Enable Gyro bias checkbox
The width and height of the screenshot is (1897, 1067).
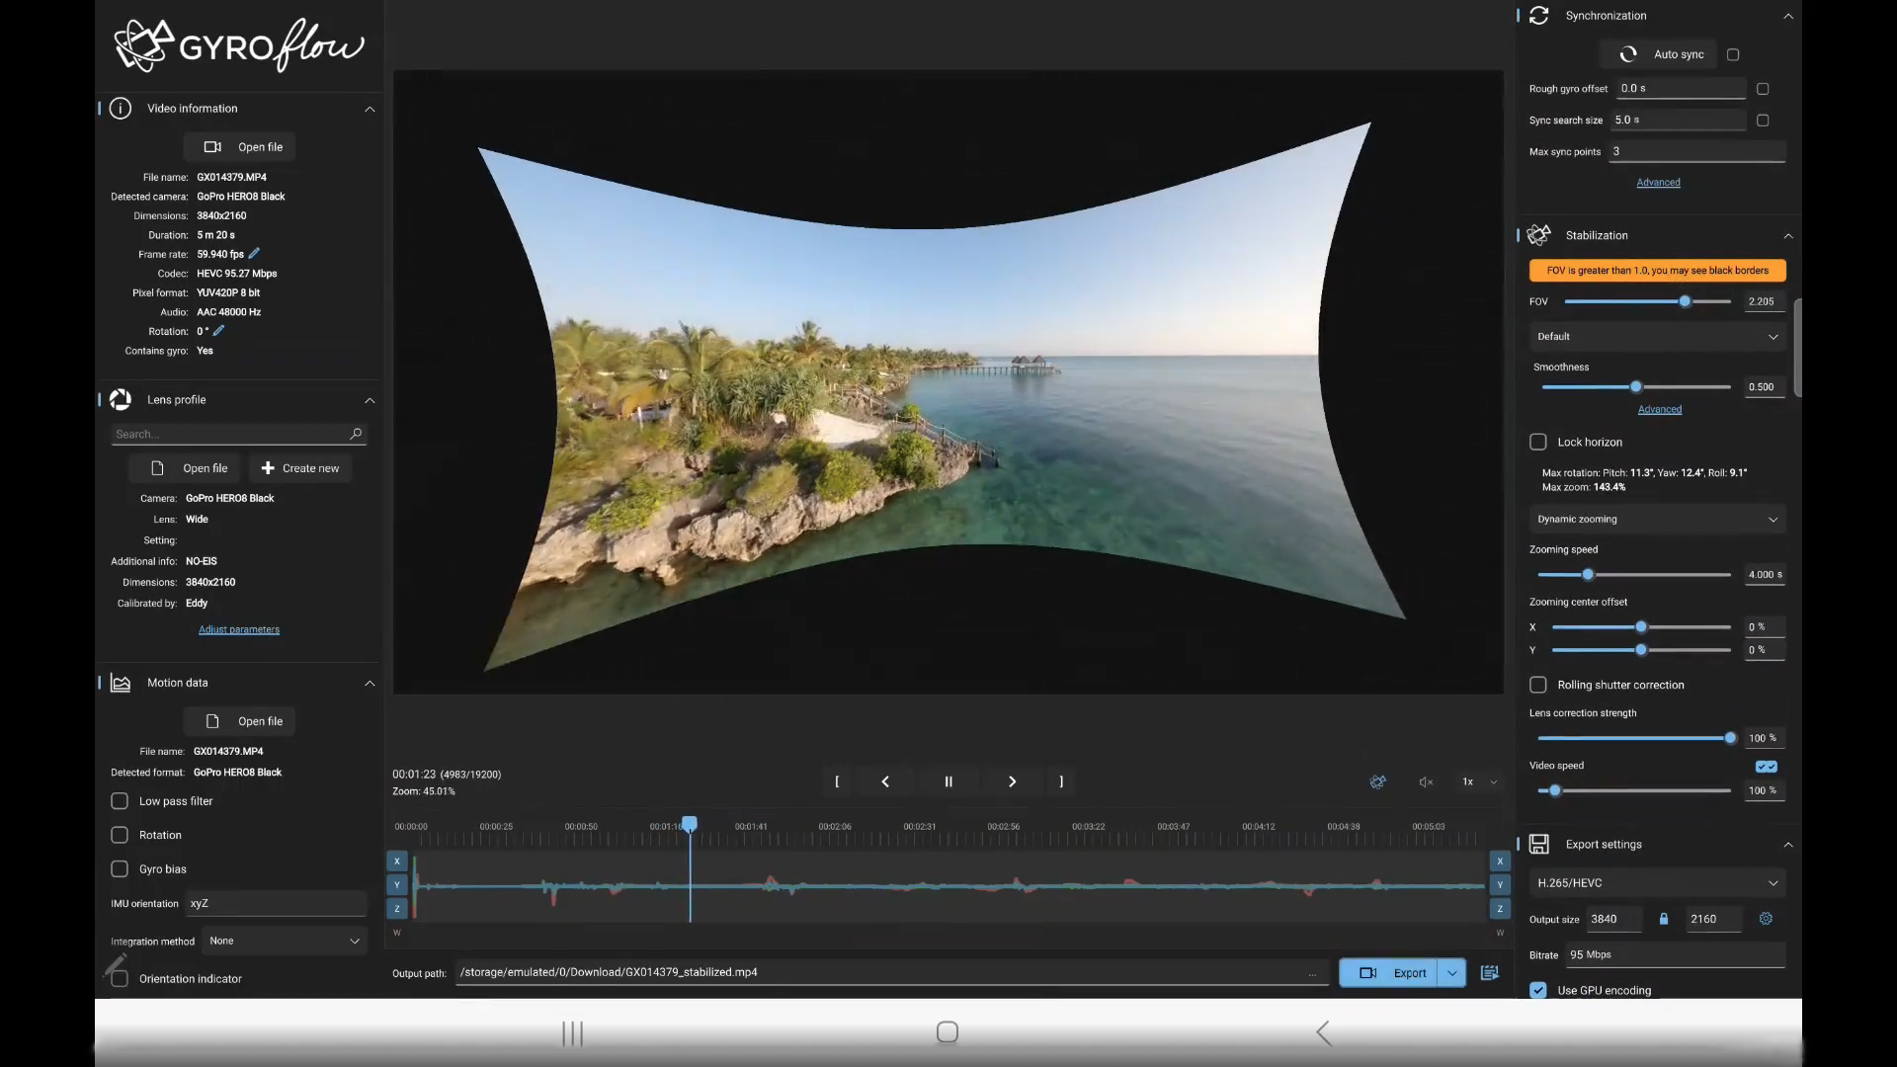tap(120, 869)
